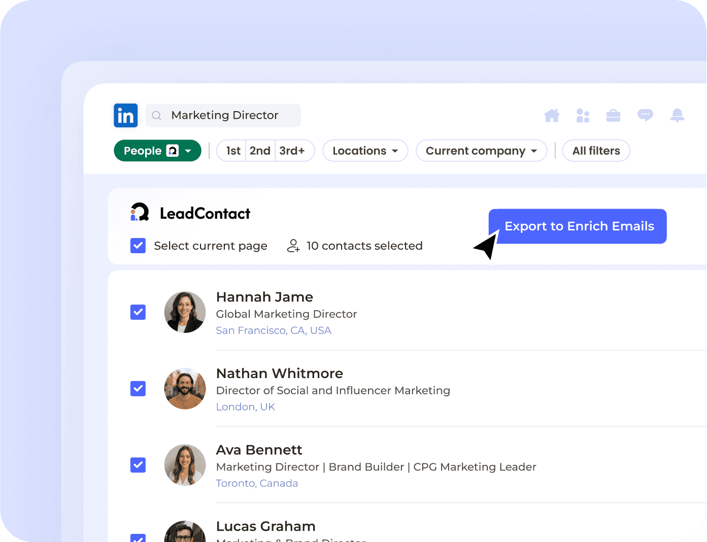This screenshot has height=542, width=707.
Task: Open Lucas Graham's profile name
Action: click(265, 526)
